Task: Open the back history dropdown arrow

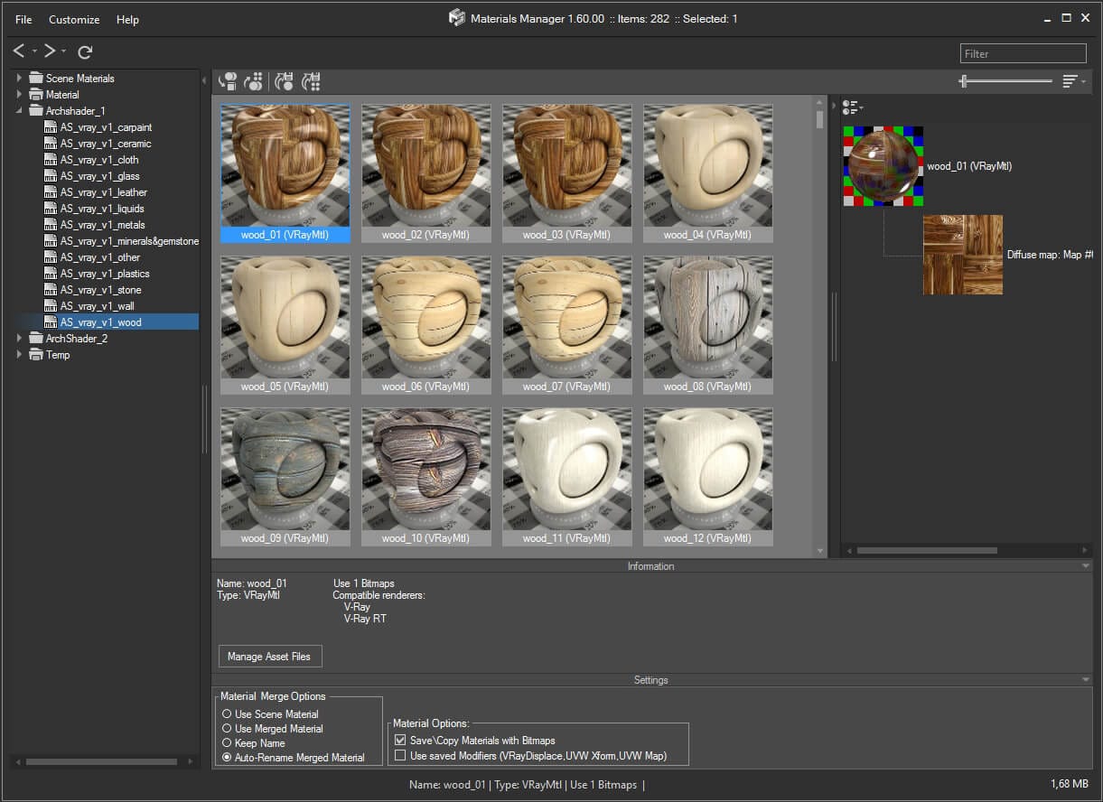Action: click(x=34, y=51)
